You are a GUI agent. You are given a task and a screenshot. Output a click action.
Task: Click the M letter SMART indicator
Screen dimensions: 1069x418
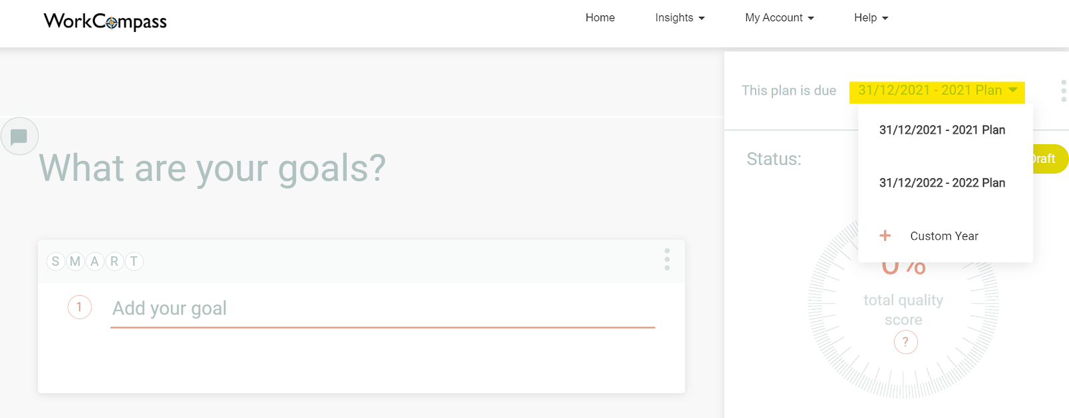(x=75, y=262)
